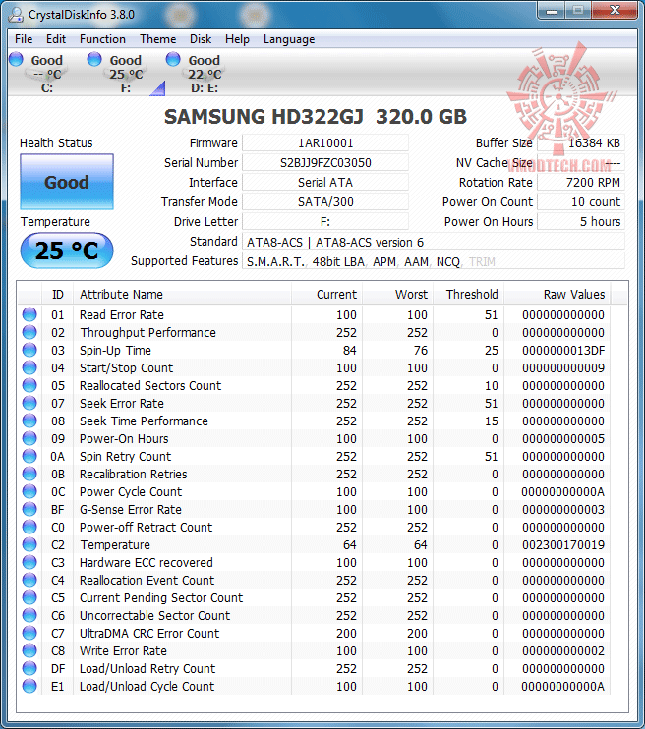Click the Transfer Mode field SATA/300
Viewport: 645px width, 729px height.
pos(325,201)
